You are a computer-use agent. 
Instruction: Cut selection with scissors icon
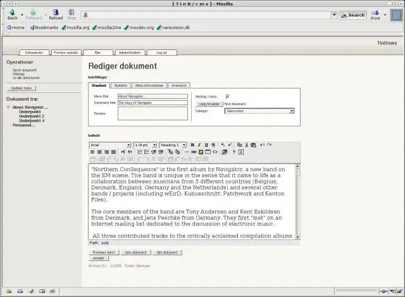pos(246,145)
